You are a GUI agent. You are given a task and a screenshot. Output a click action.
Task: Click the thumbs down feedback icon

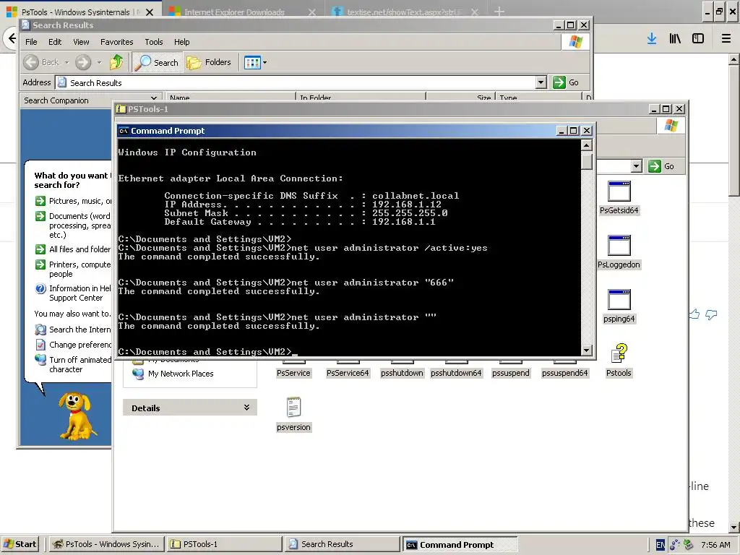click(x=711, y=315)
